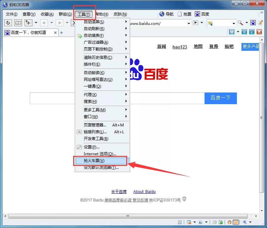This screenshot has width=267, height=228.
Task: Open 广告过滤器(A) submenu
Action: pos(102,42)
